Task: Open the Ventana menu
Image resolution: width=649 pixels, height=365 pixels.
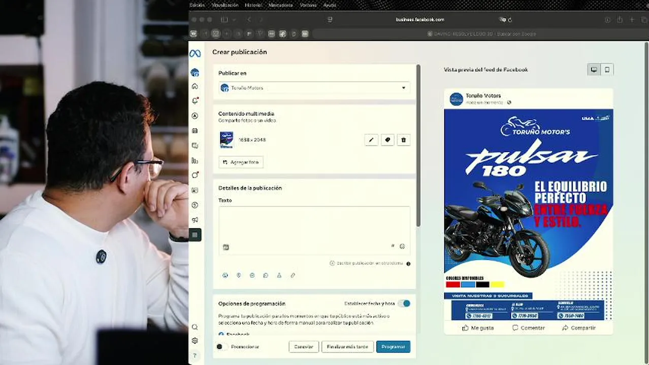Action: click(x=308, y=5)
